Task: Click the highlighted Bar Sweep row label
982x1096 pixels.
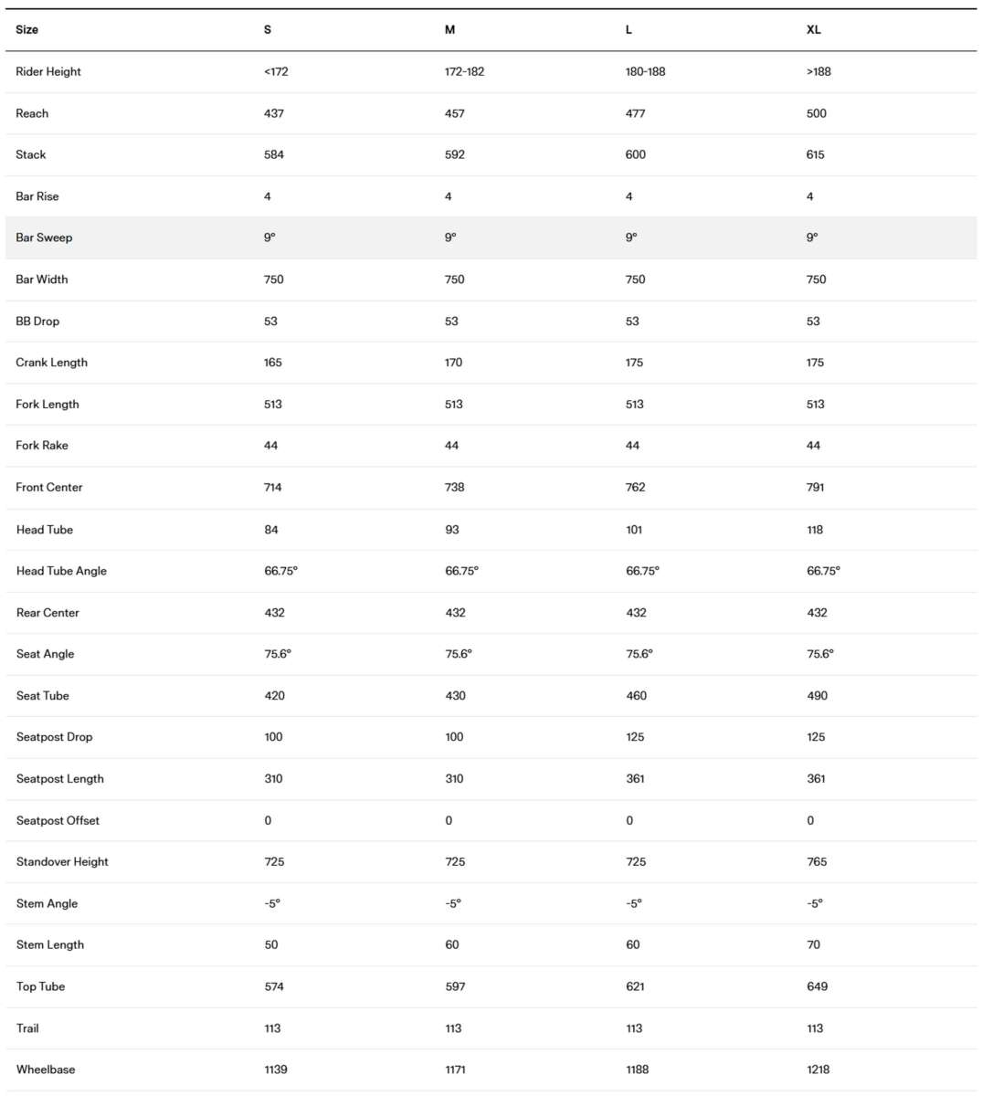Action: (x=44, y=237)
